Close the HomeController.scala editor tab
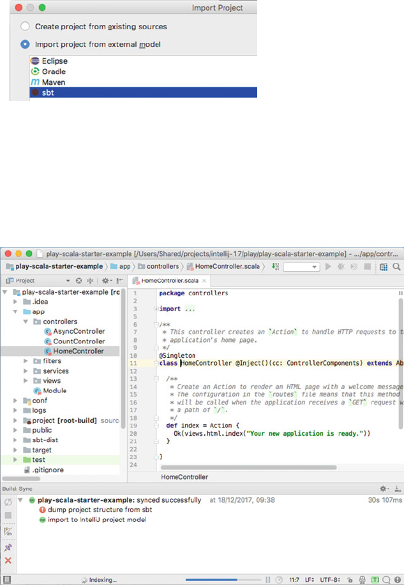This screenshot has height=585, width=404. click(204, 281)
